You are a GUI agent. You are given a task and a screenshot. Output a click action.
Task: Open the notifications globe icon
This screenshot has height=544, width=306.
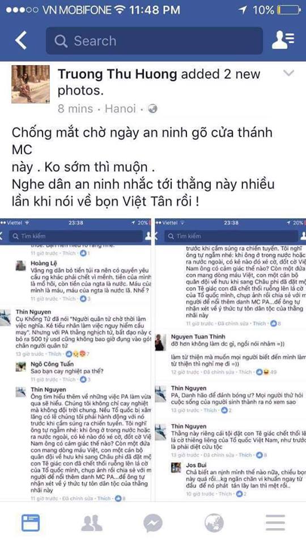214,523
